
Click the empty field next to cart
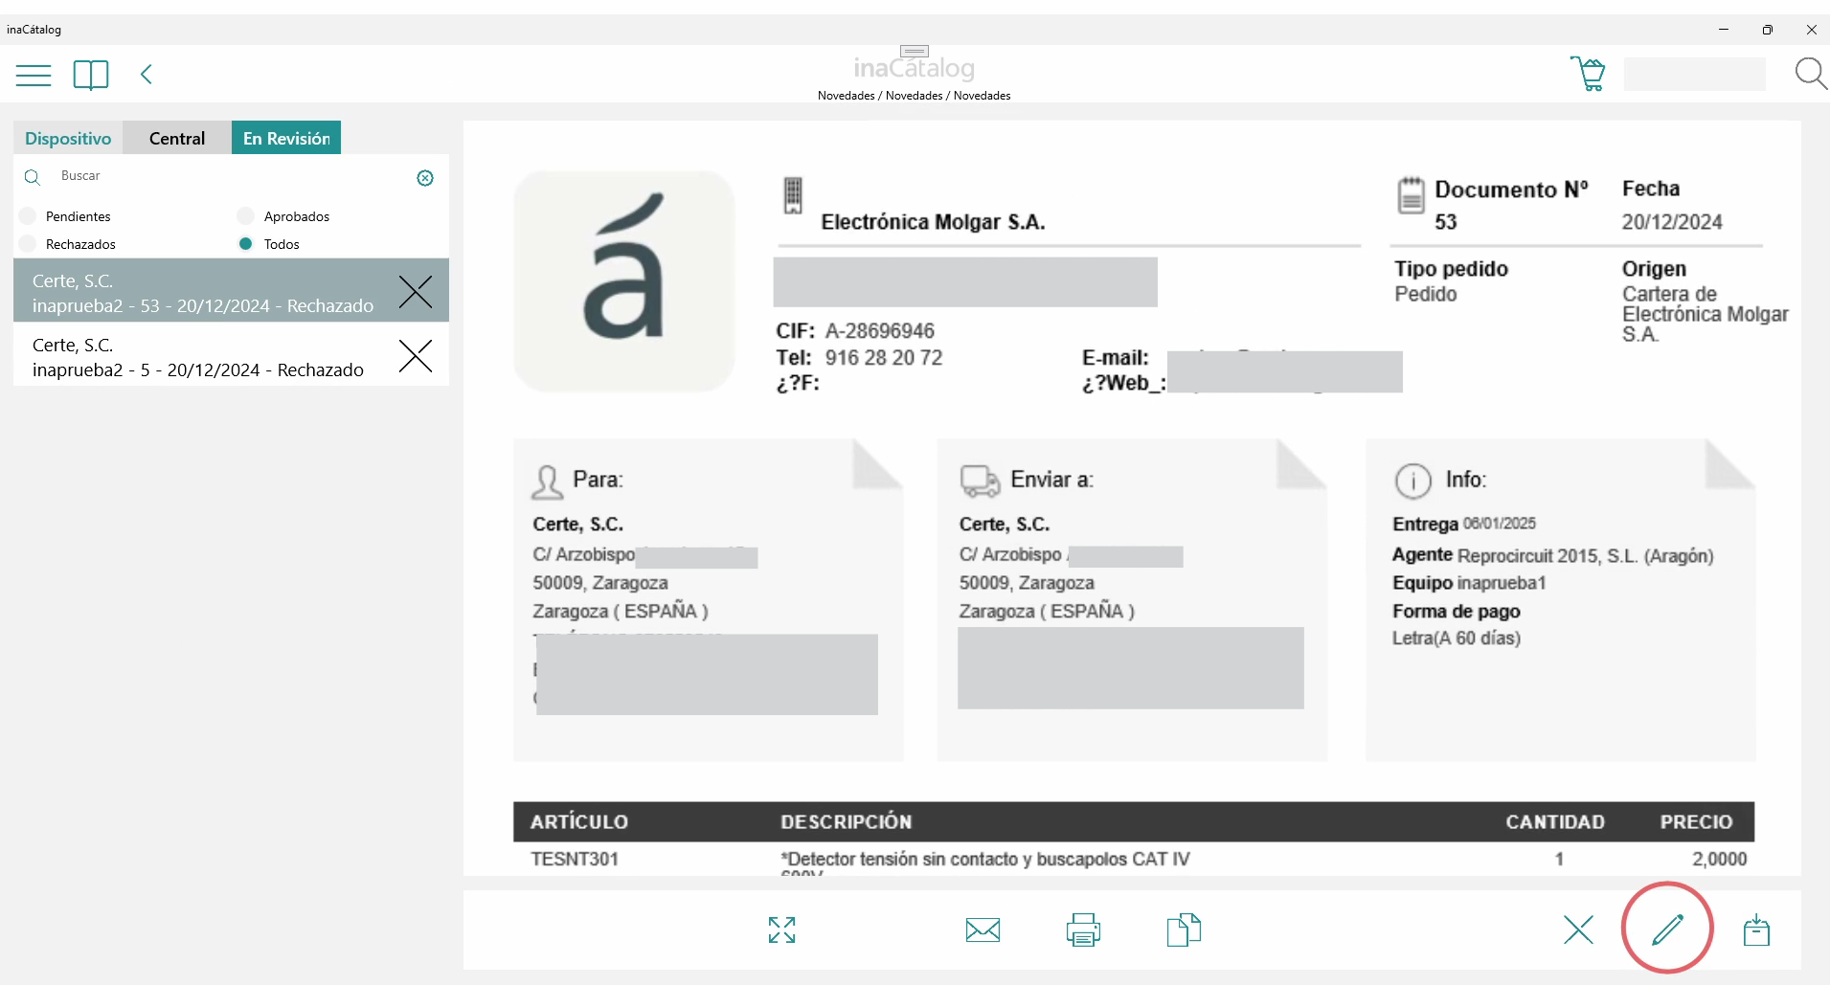[1695, 74]
